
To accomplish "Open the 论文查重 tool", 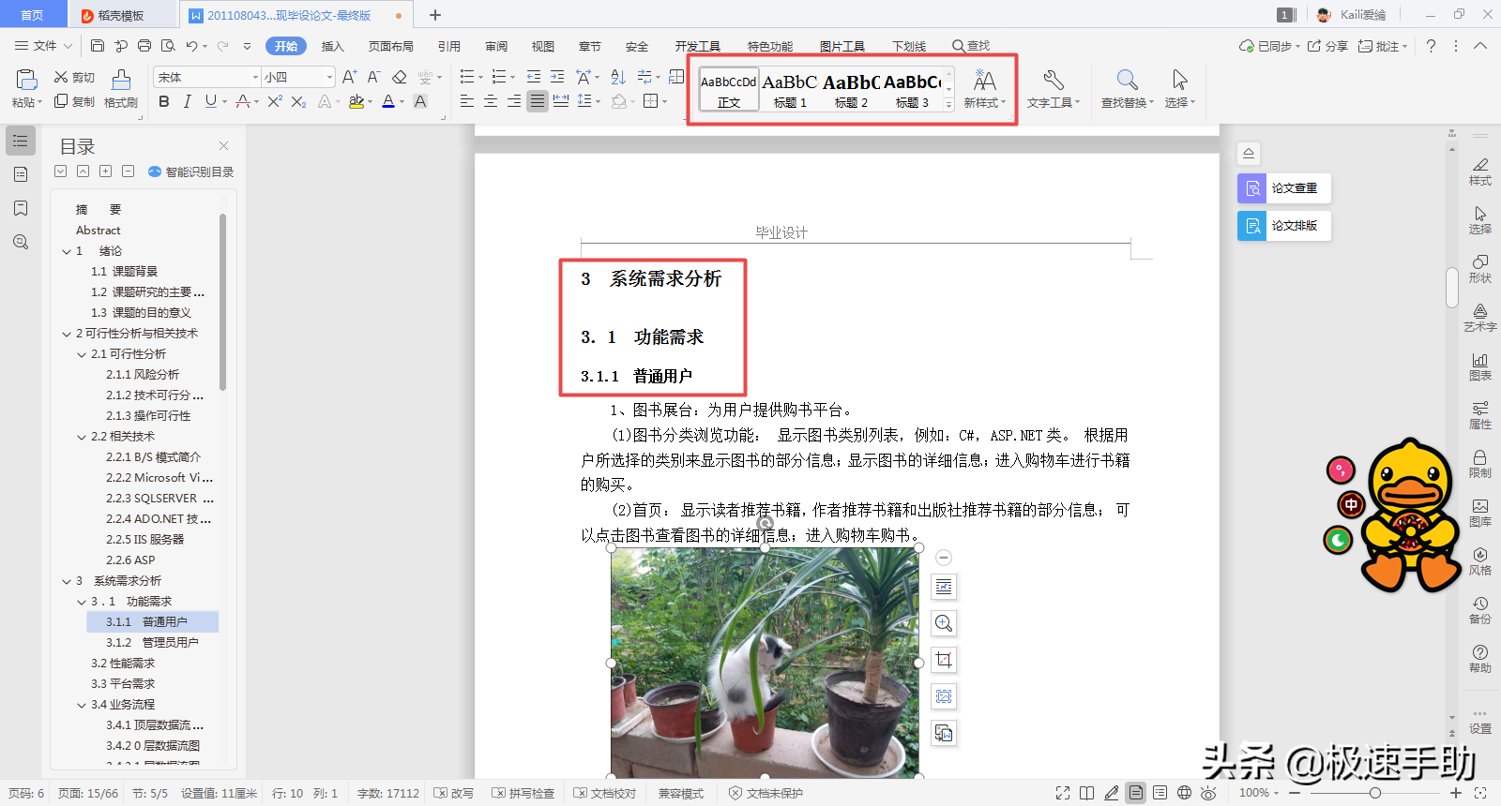I will (1283, 188).
